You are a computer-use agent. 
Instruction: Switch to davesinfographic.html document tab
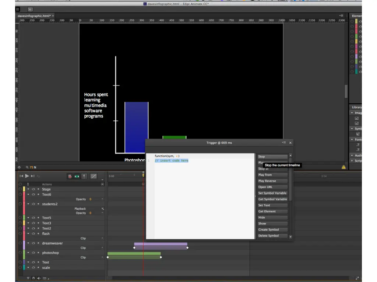pos(34,16)
